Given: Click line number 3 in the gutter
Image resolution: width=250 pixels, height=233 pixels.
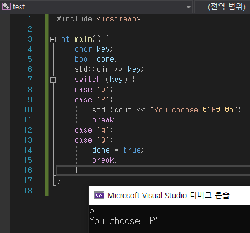Looking at the screenshot, I should click(x=30, y=39).
